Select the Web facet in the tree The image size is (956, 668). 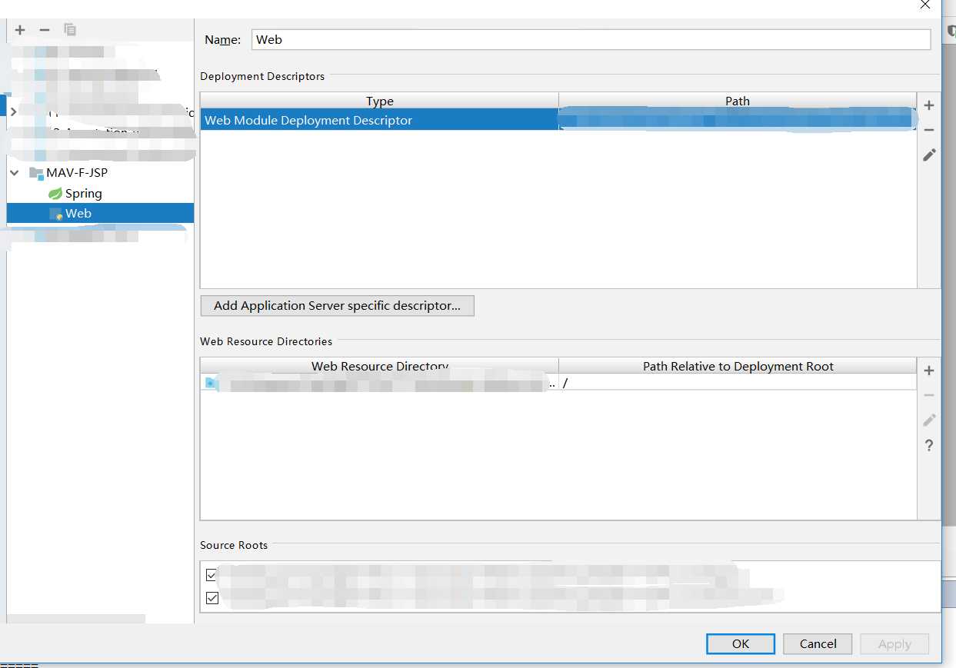point(78,214)
